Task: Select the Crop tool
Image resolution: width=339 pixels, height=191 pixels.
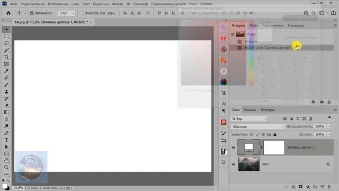Action: [6, 57]
